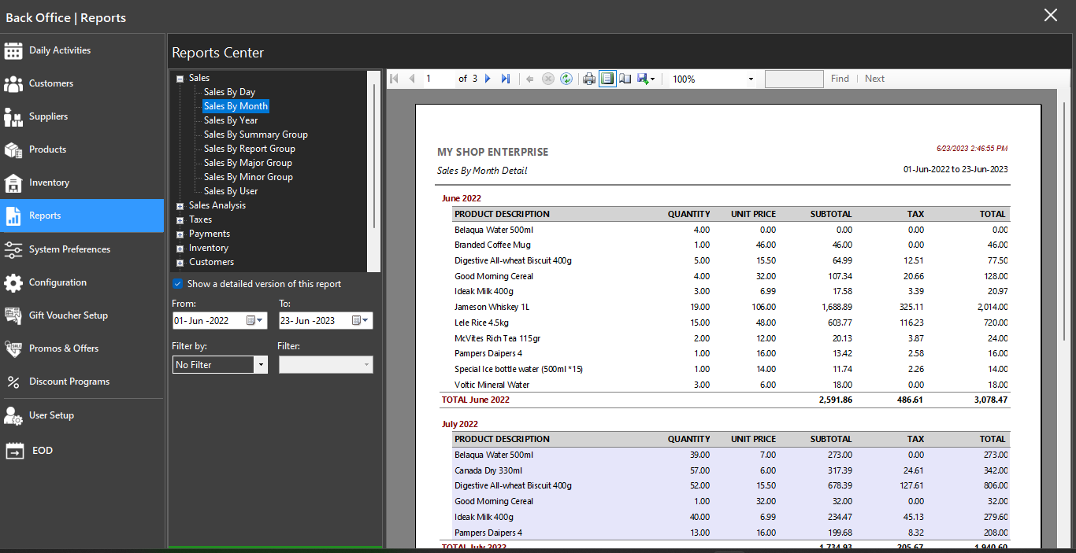The width and height of the screenshot is (1076, 553).
Task: Expand the Payments tree node
Action: click(x=180, y=234)
